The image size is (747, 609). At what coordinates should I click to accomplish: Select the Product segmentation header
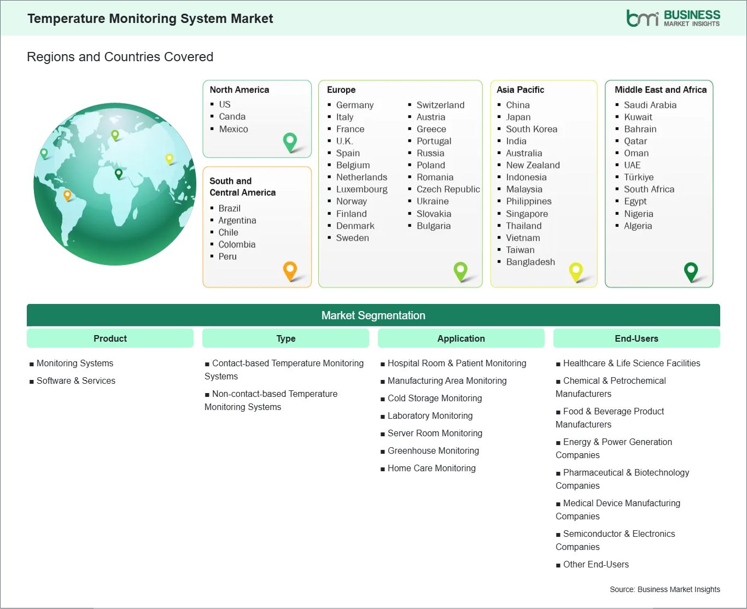[x=110, y=338]
